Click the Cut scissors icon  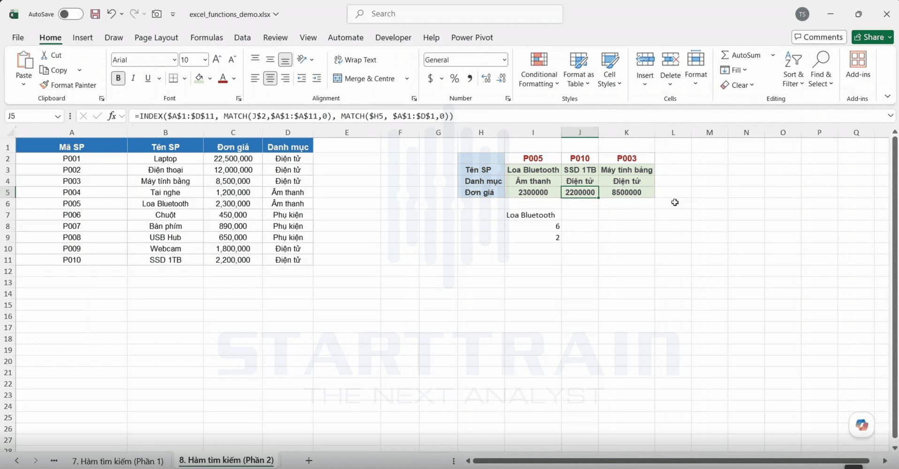(x=44, y=55)
